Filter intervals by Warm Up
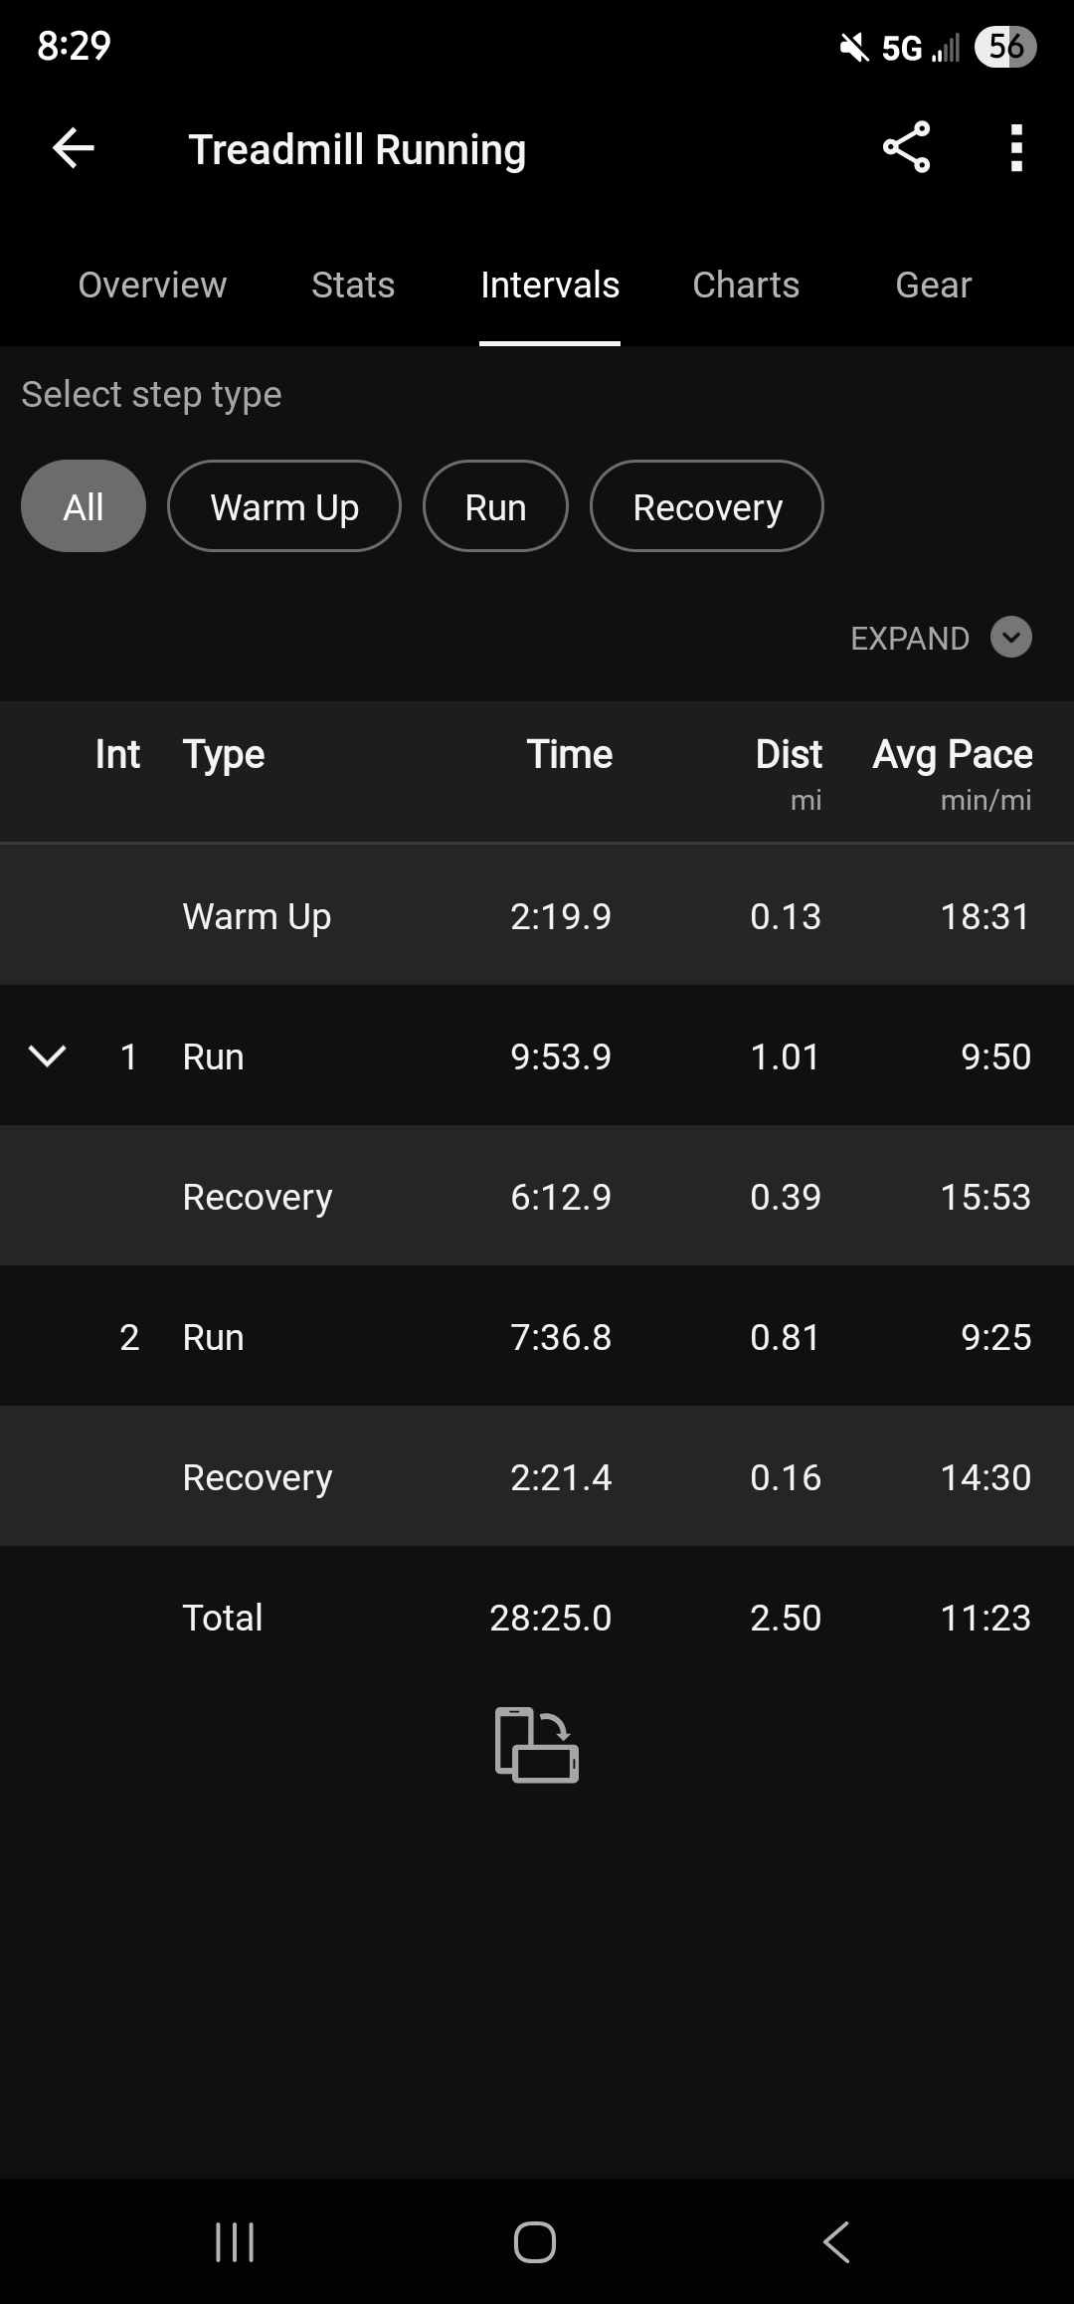Image resolution: width=1074 pixels, height=2304 pixels. tap(284, 506)
